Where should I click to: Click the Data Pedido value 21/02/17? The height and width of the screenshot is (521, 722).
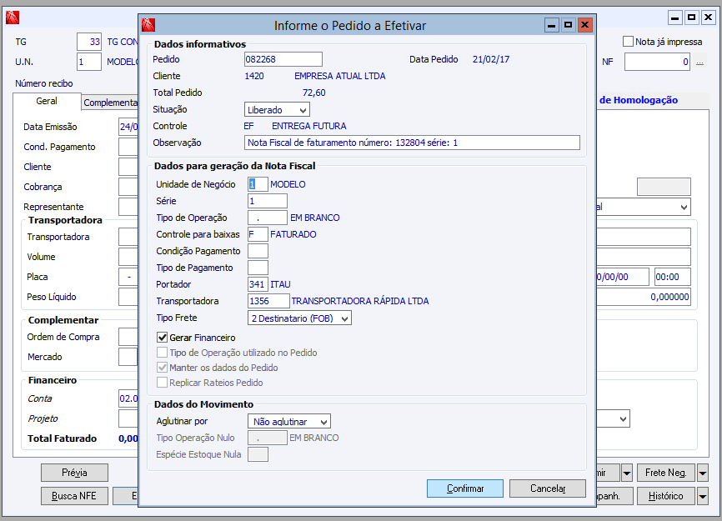tap(491, 59)
